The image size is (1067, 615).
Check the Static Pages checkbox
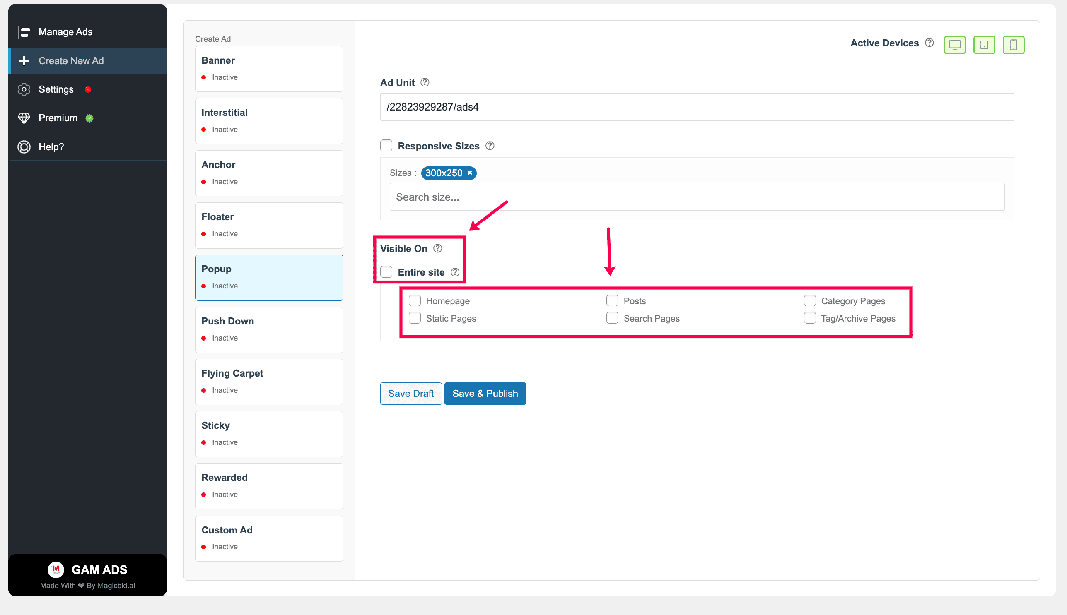coord(415,318)
